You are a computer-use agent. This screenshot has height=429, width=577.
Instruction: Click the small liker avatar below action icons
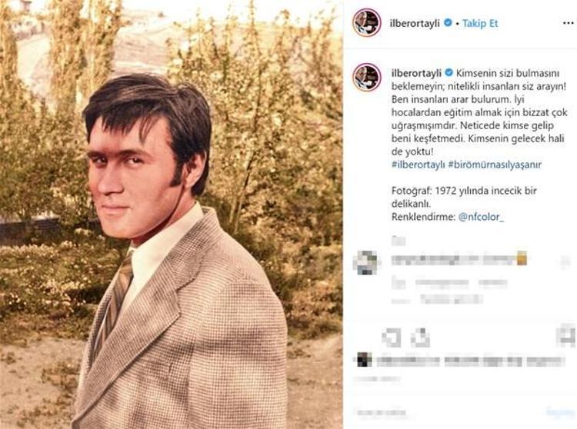[365, 359]
